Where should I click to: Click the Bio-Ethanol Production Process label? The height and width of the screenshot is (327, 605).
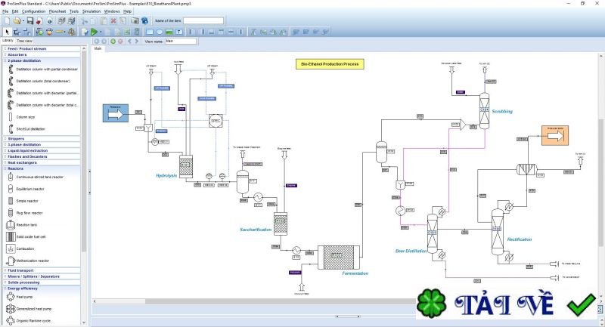pyautogui.click(x=330, y=64)
